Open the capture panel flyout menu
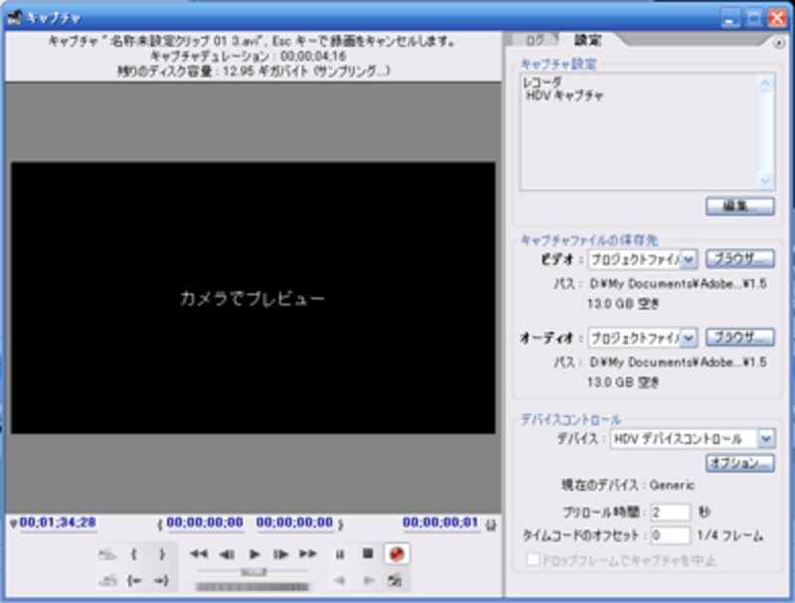795x603 pixels. [x=778, y=44]
